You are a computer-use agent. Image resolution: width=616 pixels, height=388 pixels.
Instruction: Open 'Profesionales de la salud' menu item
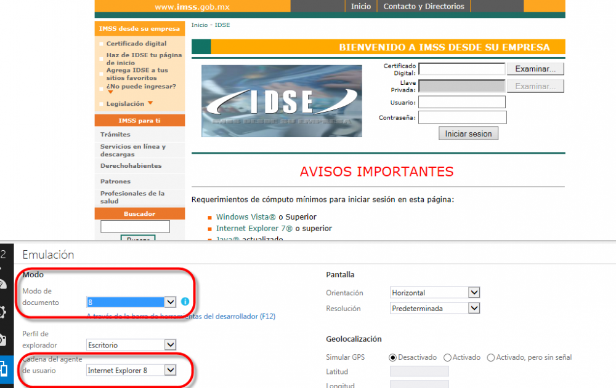point(132,197)
